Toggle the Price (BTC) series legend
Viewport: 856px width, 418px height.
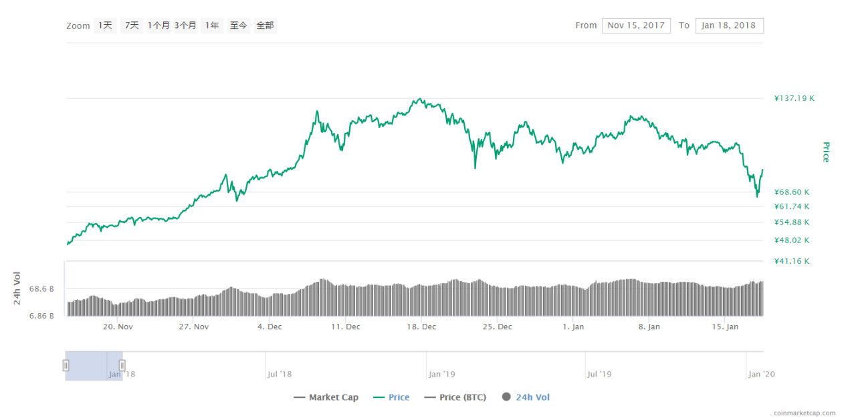click(455, 397)
